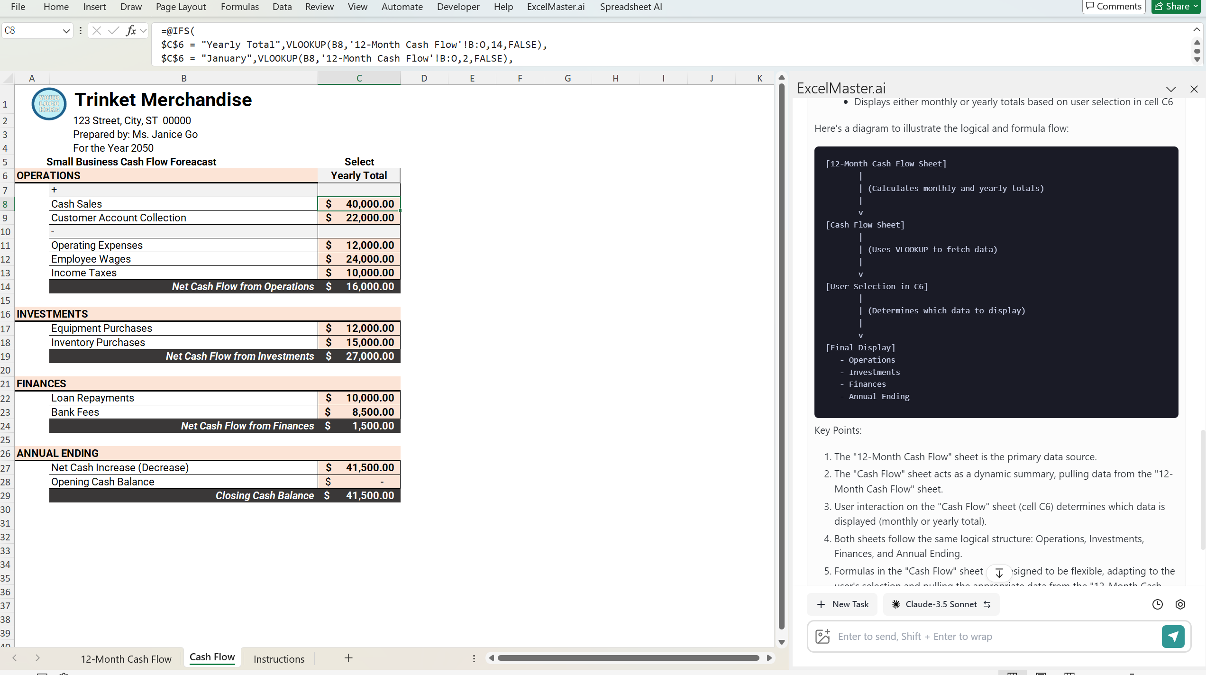The width and height of the screenshot is (1206, 675).
Task: Click the horizontal scrollbar thumb
Action: point(628,658)
